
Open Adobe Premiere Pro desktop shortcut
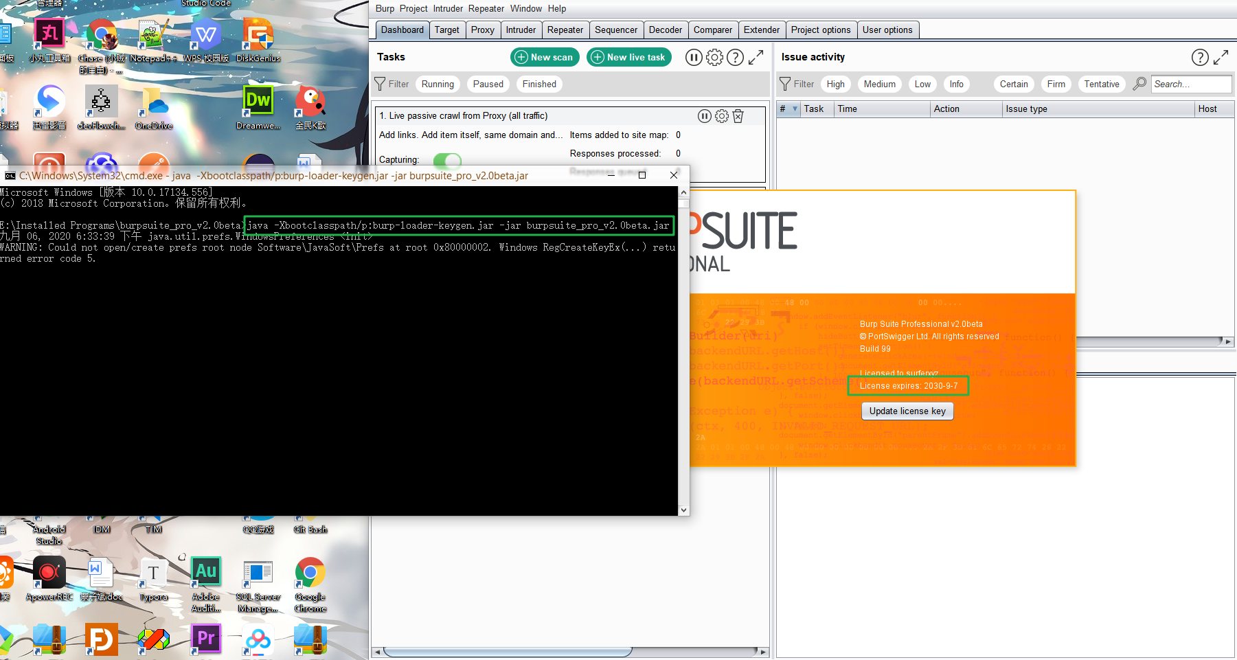206,639
